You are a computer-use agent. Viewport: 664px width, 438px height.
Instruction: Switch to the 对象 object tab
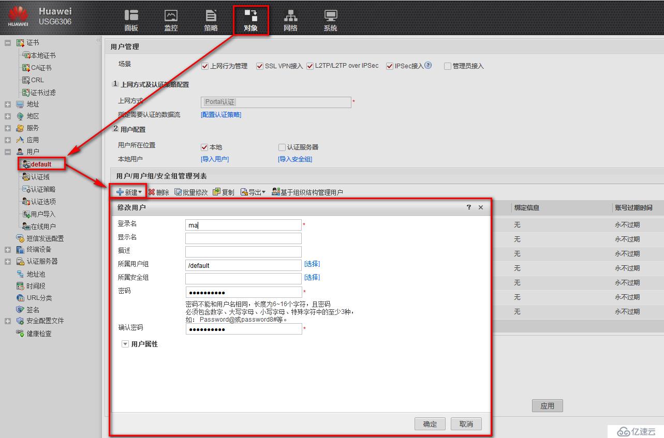251,21
